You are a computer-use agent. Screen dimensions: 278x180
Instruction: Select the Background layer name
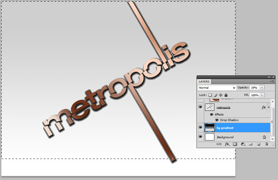coord(225,137)
